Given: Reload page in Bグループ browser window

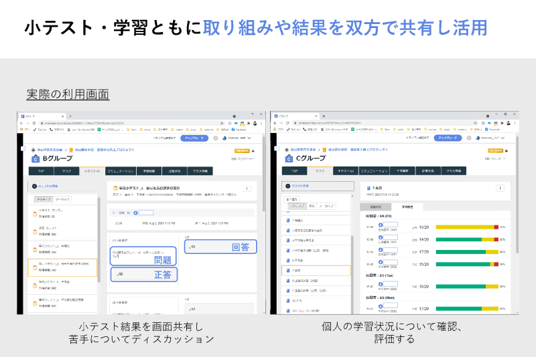Looking at the screenshot, I should point(34,123).
